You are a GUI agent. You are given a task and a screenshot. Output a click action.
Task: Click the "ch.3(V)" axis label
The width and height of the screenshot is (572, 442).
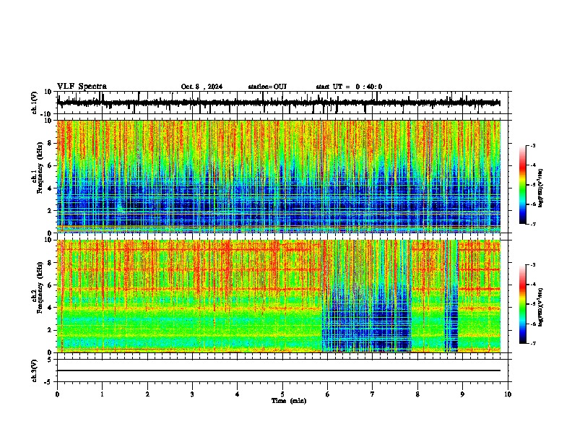35,370
